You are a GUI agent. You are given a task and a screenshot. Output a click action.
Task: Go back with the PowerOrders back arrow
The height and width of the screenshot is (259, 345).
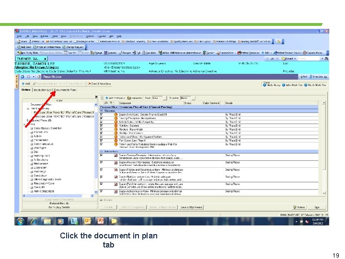pos(23,77)
